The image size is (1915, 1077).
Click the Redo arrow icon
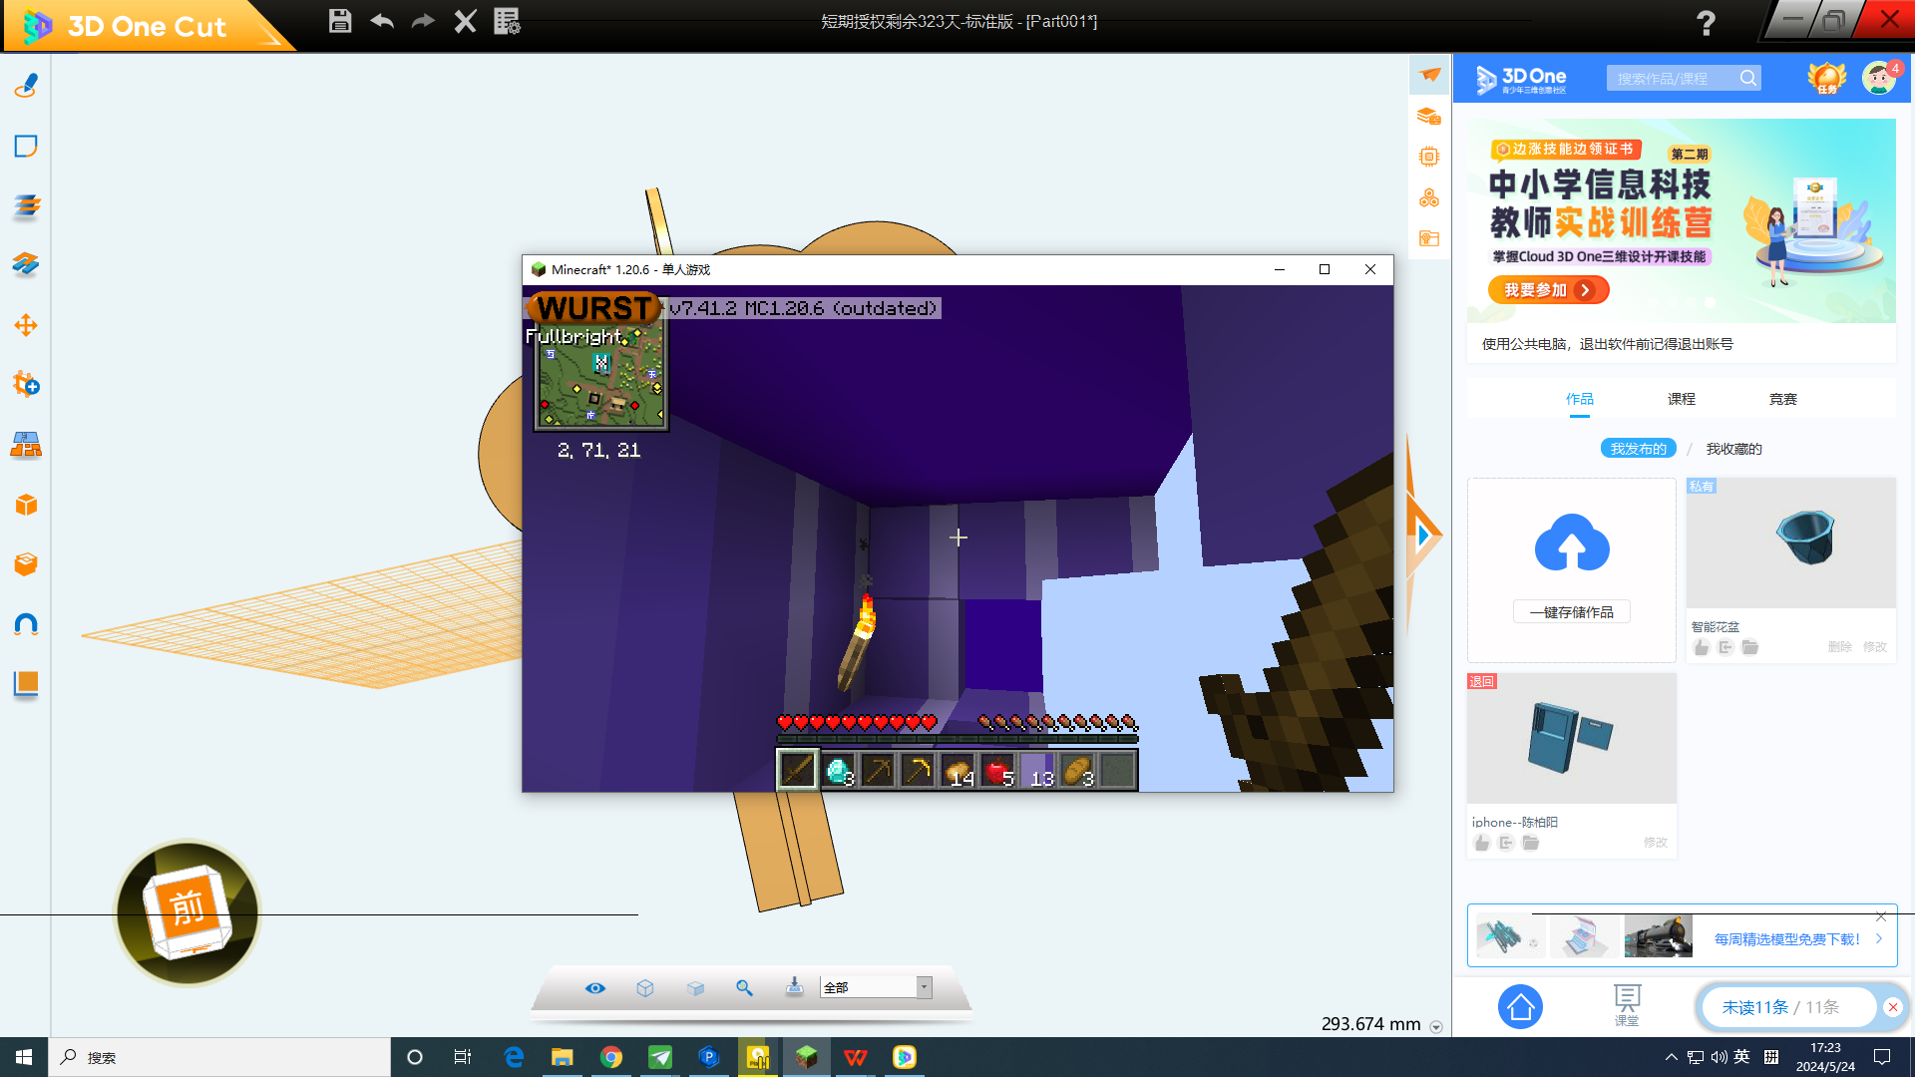click(x=424, y=21)
